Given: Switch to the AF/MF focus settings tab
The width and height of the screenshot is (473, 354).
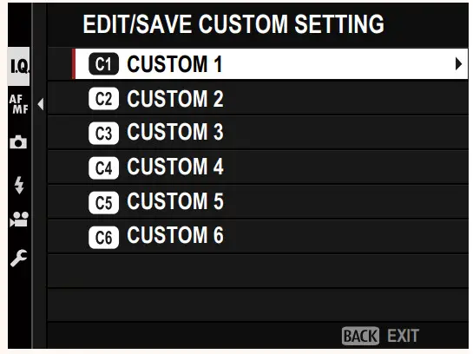Looking at the screenshot, I should point(19,104).
